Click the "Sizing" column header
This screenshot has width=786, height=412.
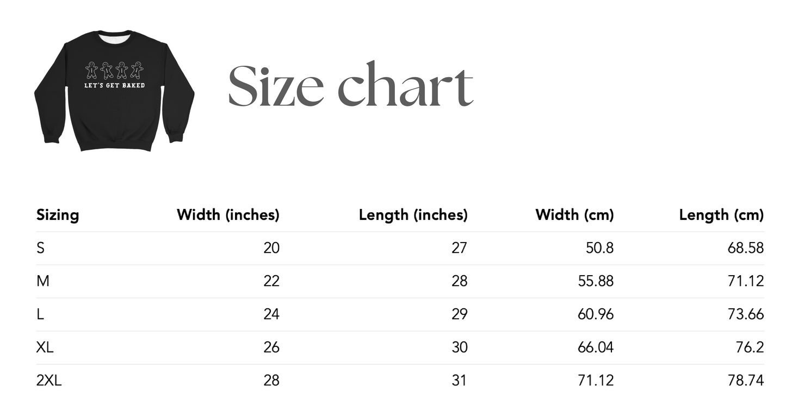coord(58,215)
